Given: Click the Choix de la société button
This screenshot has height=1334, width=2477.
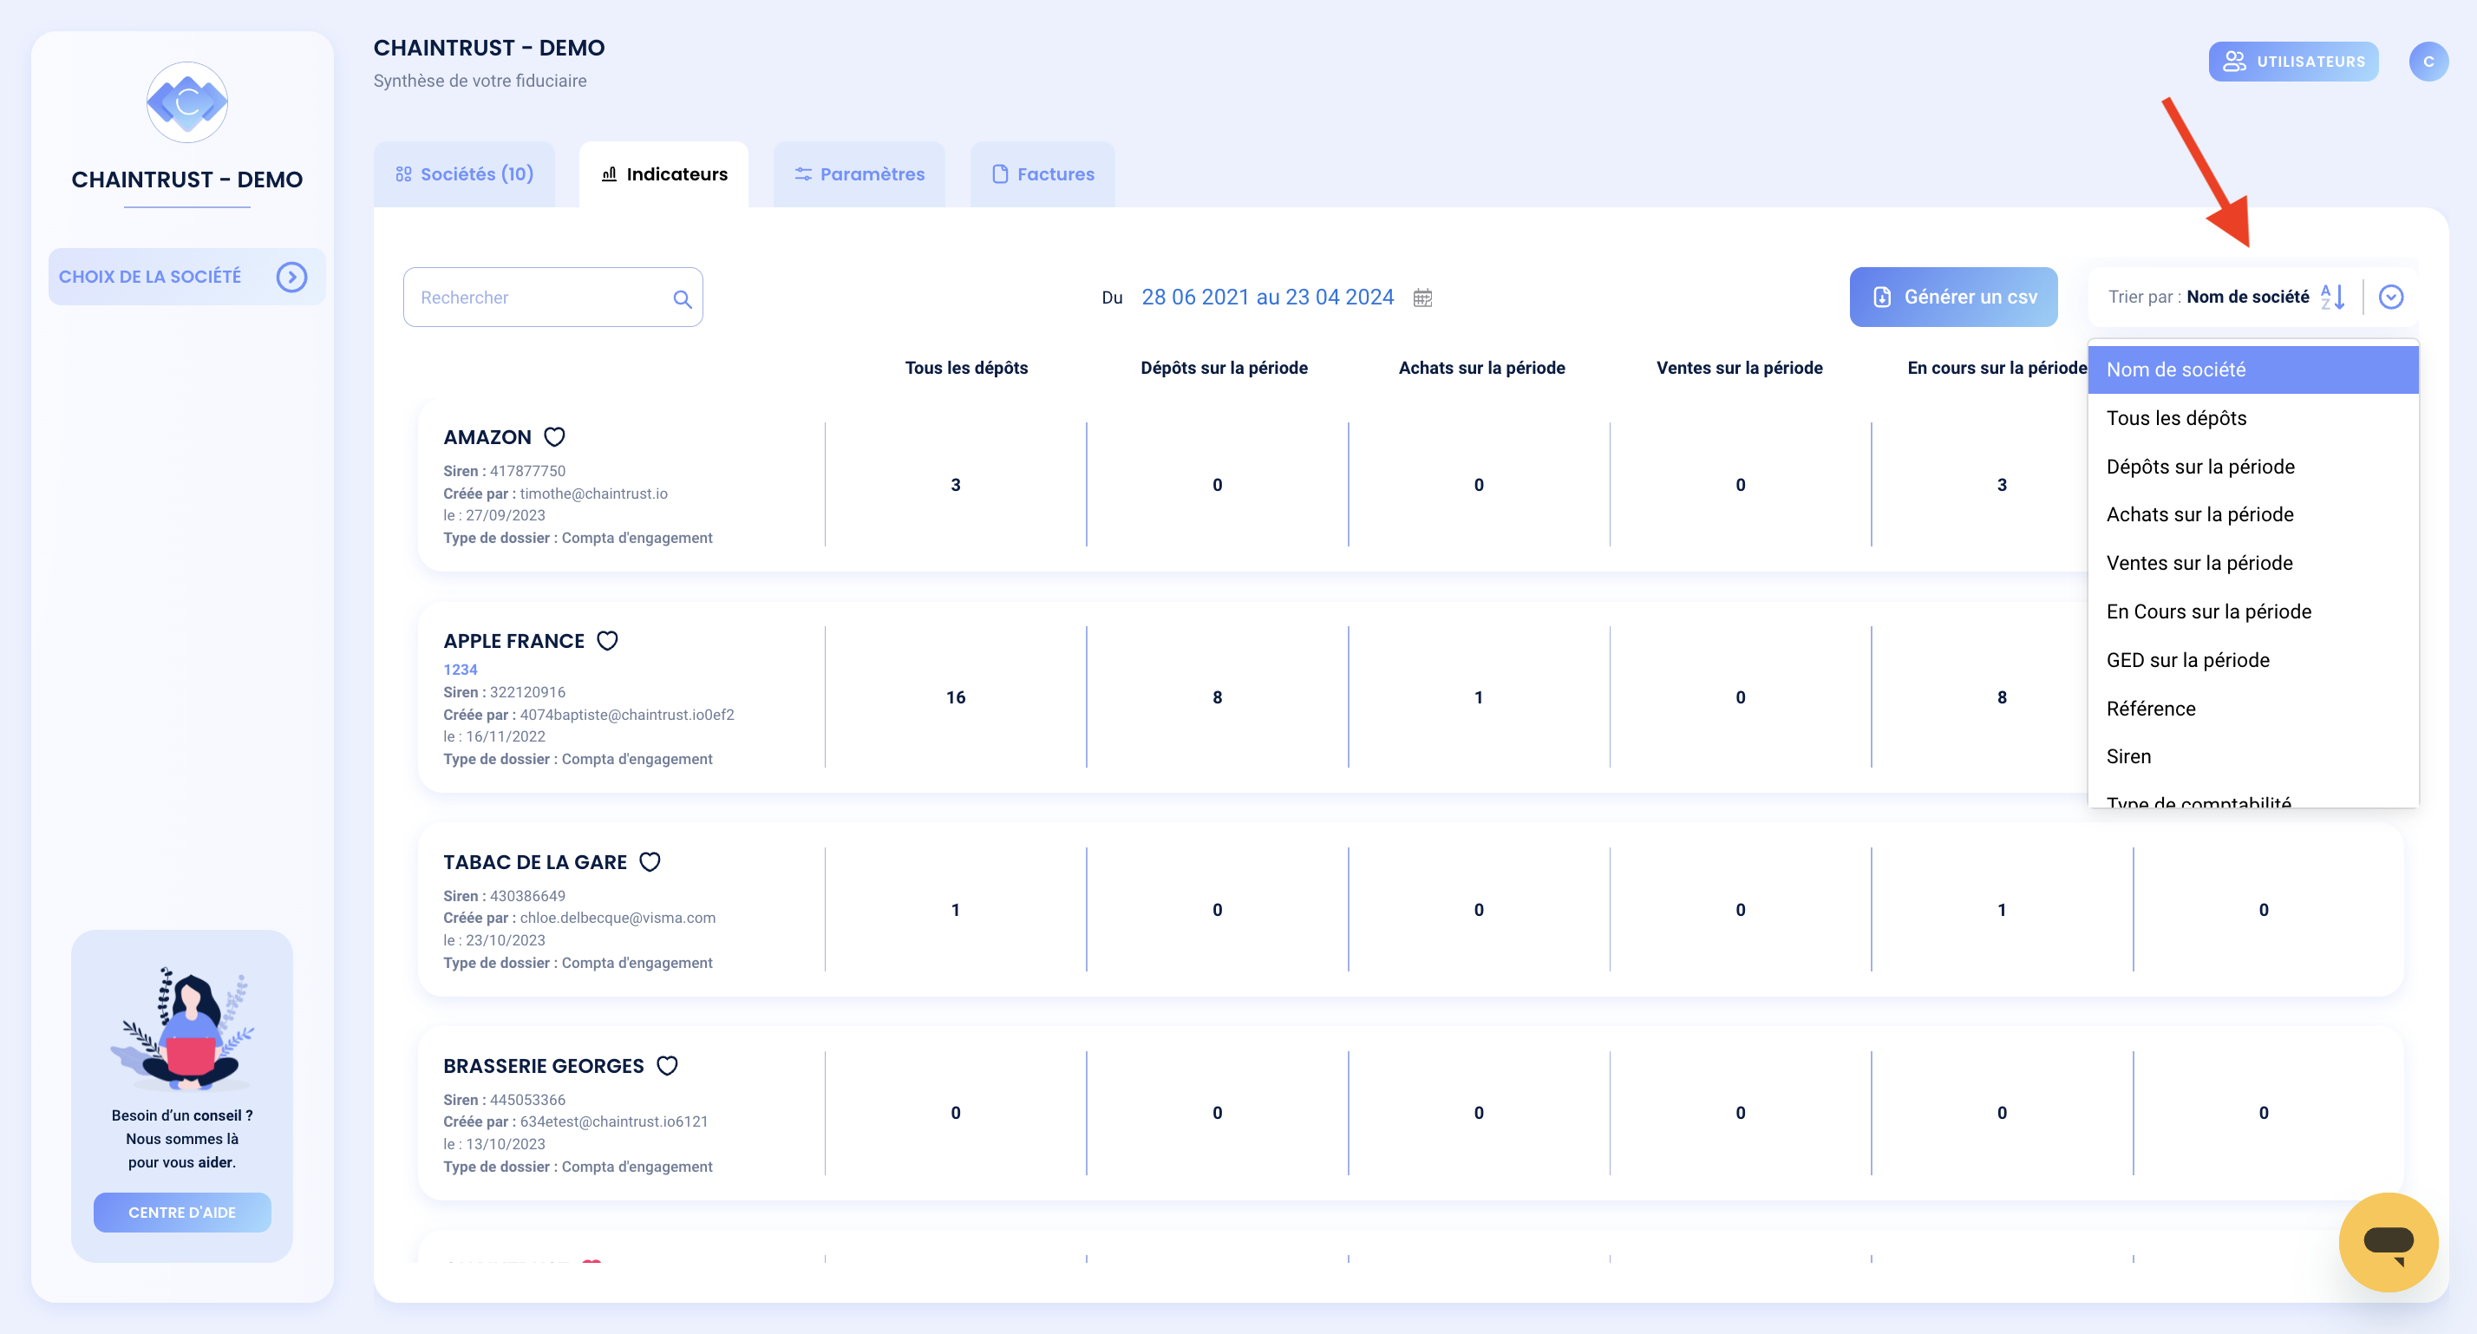Looking at the screenshot, I should (x=186, y=277).
